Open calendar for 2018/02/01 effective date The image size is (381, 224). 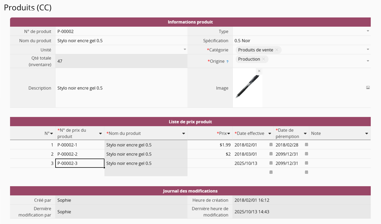tap(271, 145)
